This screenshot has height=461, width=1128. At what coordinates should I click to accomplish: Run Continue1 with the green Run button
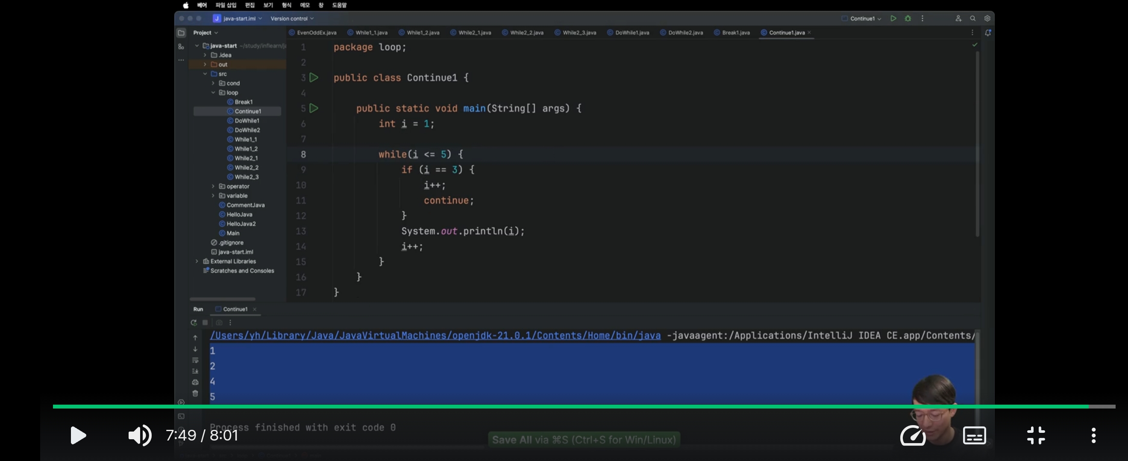(x=893, y=18)
